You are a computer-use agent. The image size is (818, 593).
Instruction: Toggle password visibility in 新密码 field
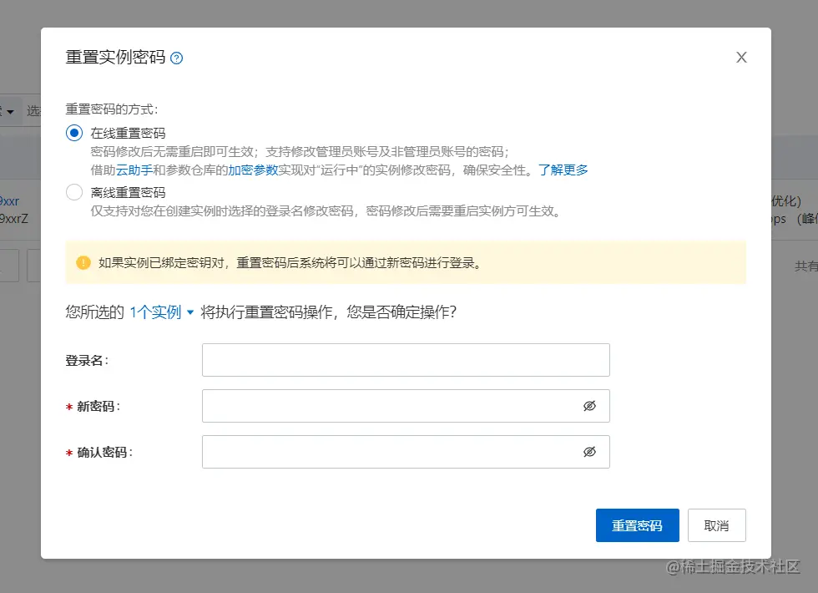589,406
